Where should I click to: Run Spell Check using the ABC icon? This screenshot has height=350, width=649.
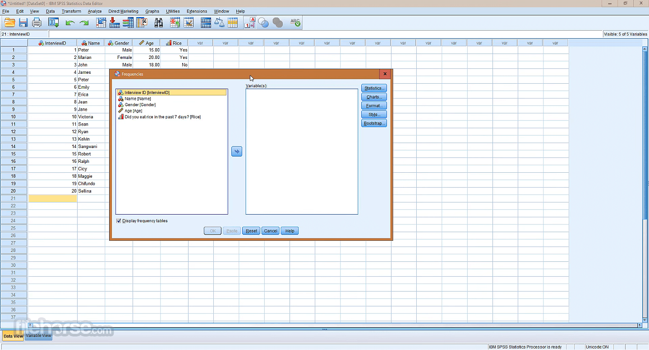(295, 22)
